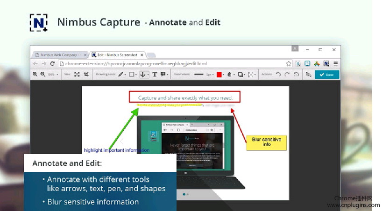Screen dimensions: 382x211
Task: Redo the last action
Action: point(287,75)
